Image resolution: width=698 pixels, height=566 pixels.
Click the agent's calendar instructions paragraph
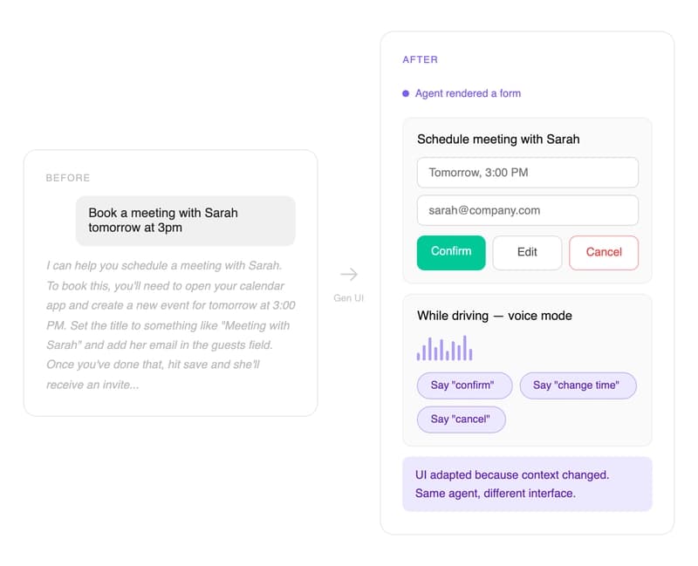pos(171,325)
